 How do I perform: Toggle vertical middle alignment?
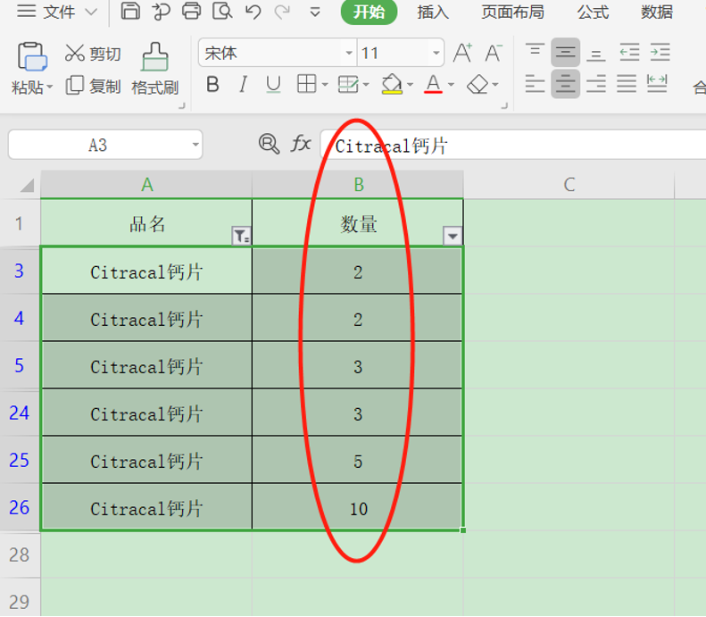click(566, 53)
